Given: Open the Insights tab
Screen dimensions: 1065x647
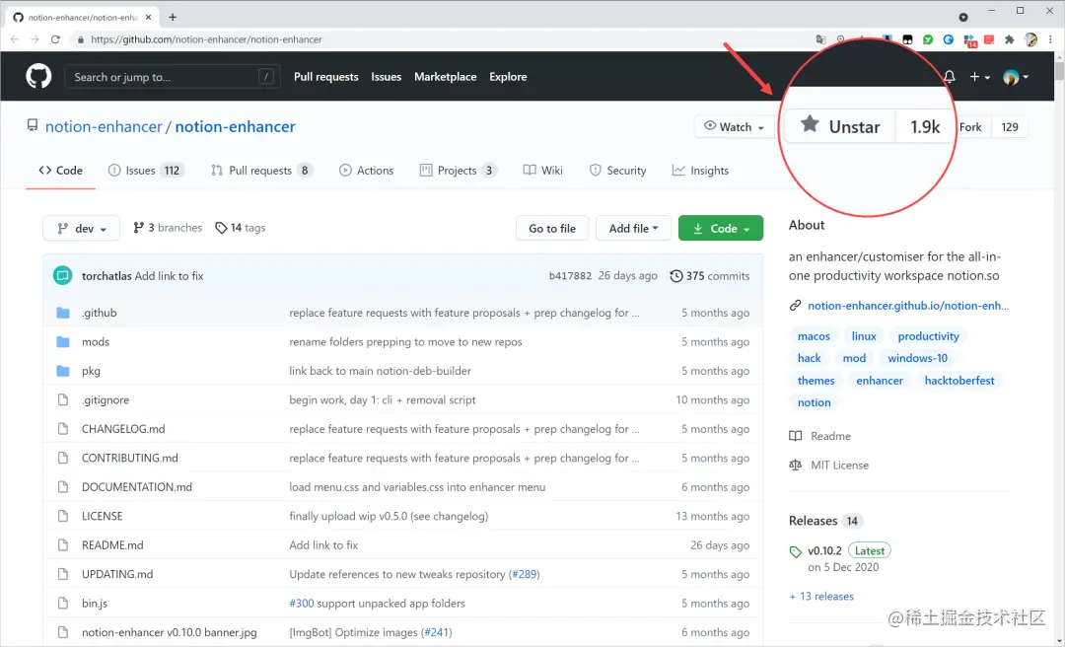Looking at the screenshot, I should 700,171.
